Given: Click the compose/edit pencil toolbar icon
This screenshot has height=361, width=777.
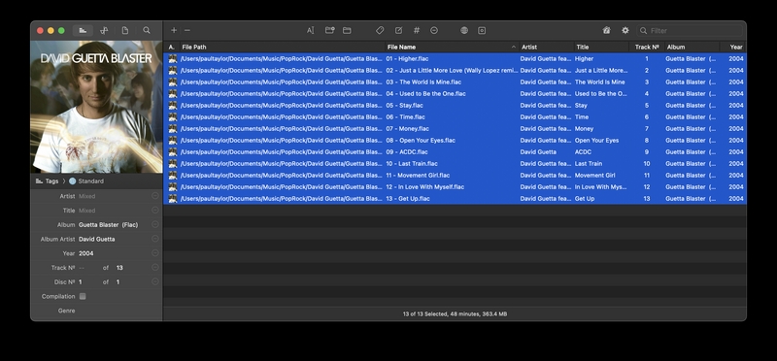Looking at the screenshot, I should point(398,30).
